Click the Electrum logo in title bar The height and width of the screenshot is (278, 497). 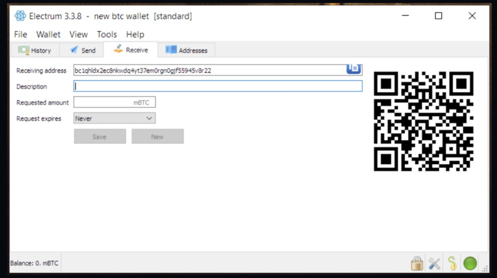pyautogui.click(x=20, y=16)
